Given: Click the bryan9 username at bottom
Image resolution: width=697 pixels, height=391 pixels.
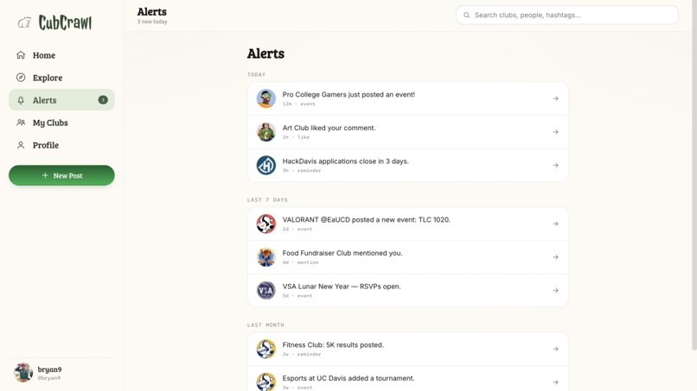Looking at the screenshot, I should (x=49, y=369).
